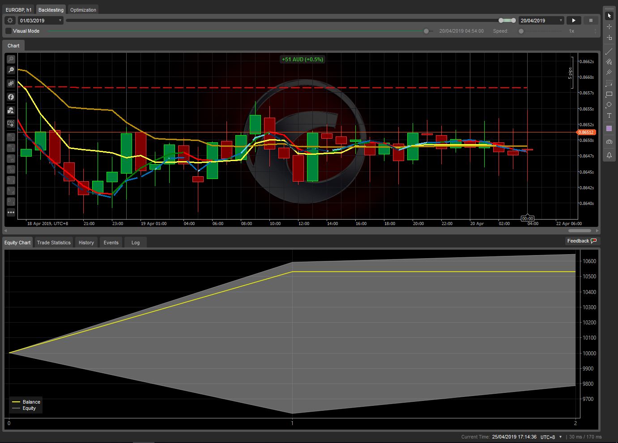Switch to the Backtesting tab
The height and width of the screenshot is (443, 618).
click(51, 10)
